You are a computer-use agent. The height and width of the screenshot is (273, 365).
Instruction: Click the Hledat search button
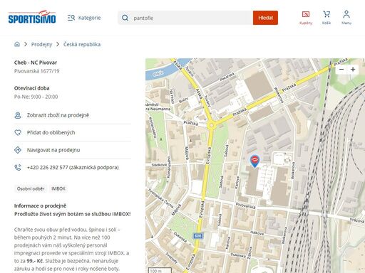click(x=265, y=18)
